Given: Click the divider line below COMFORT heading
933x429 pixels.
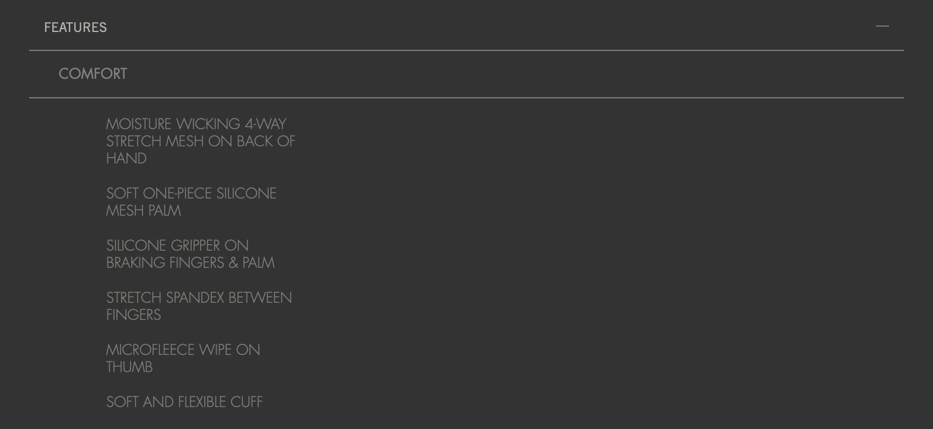Looking at the screenshot, I should 466,98.
